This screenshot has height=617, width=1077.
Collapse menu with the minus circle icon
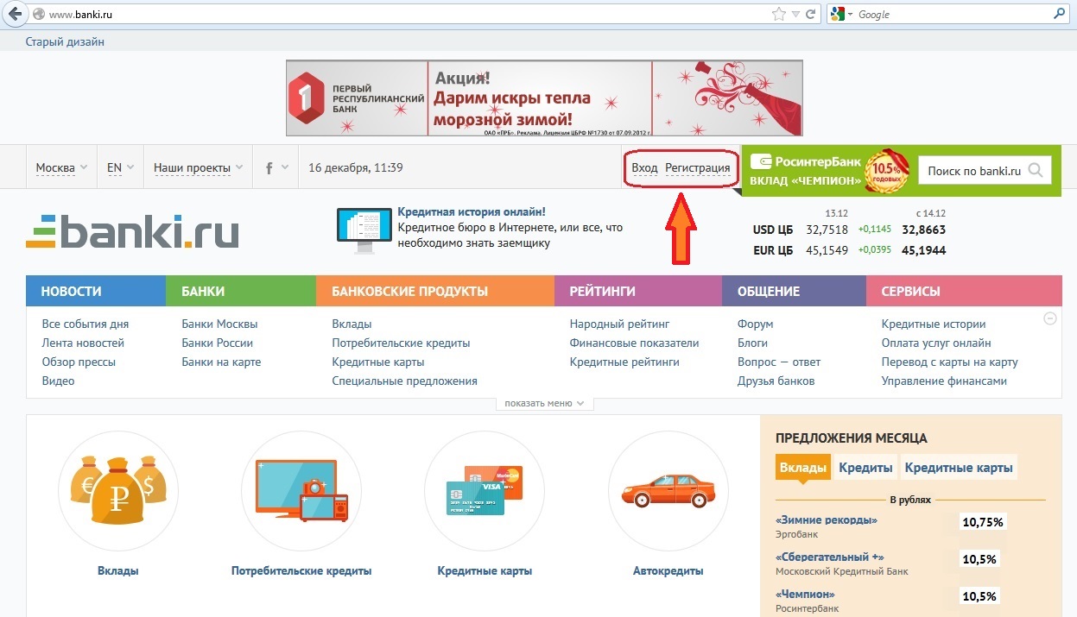click(1050, 318)
